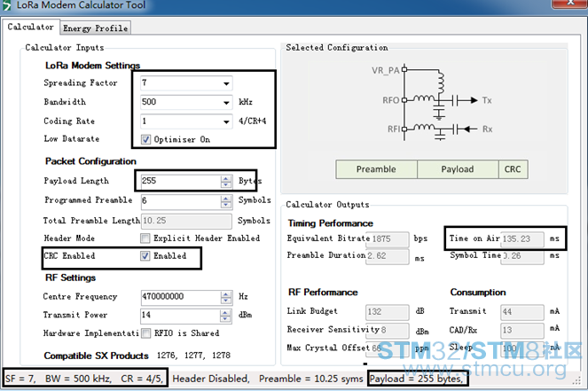
Task: Adjust the Centre Frequency spinner arrows
Action: [x=226, y=297]
